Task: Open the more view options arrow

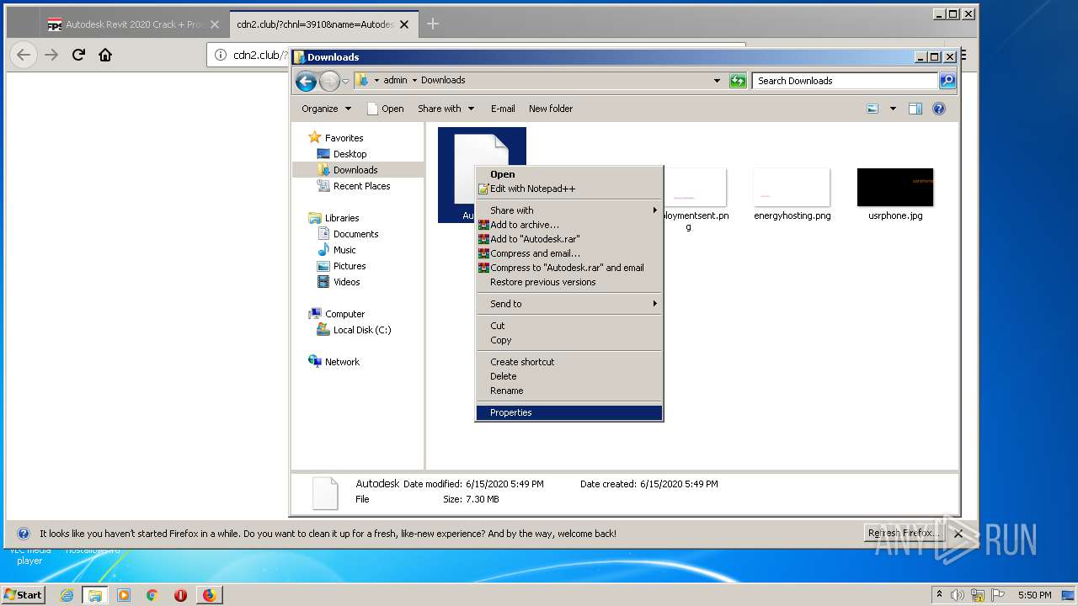Action: (x=893, y=109)
